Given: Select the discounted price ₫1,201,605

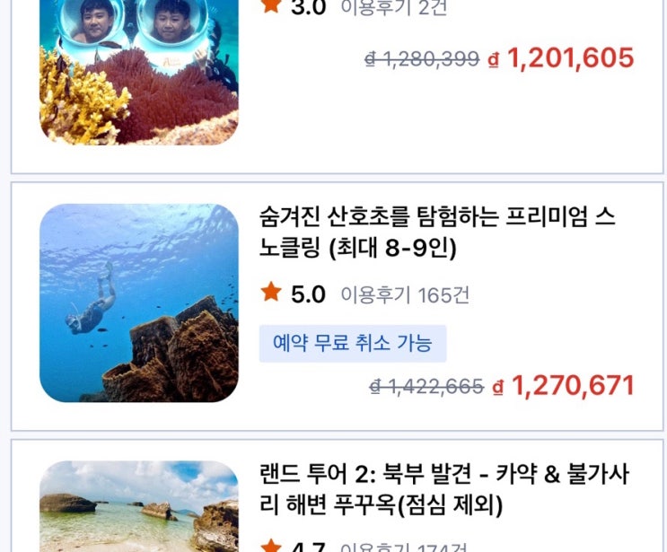Looking at the screenshot, I should (x=561, y=57).
